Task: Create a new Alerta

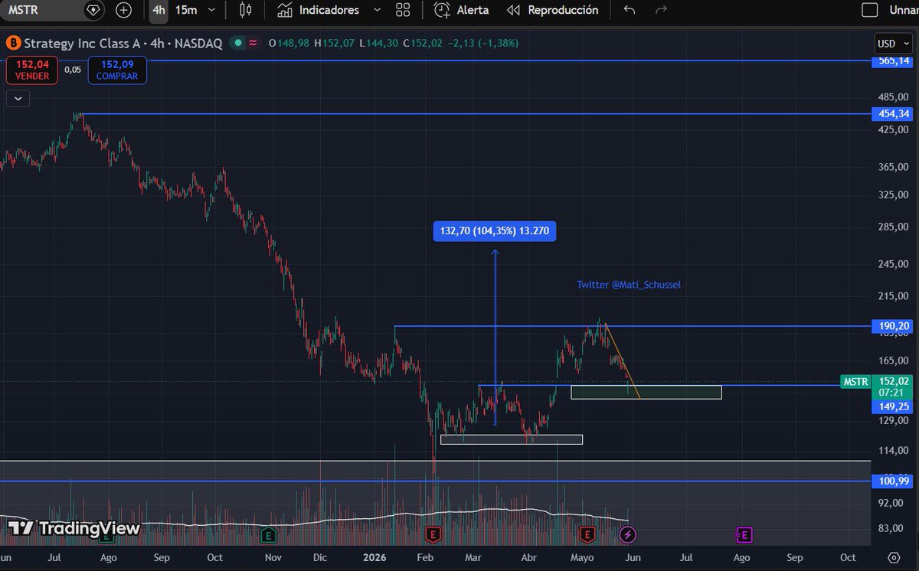Action: coord(461,11)
